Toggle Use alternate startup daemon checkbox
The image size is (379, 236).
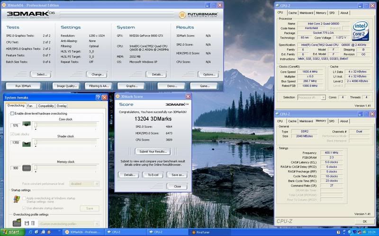[x=23, y=208]
